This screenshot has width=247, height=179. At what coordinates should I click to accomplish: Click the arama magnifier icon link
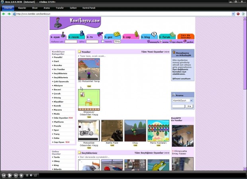[164, 42]
